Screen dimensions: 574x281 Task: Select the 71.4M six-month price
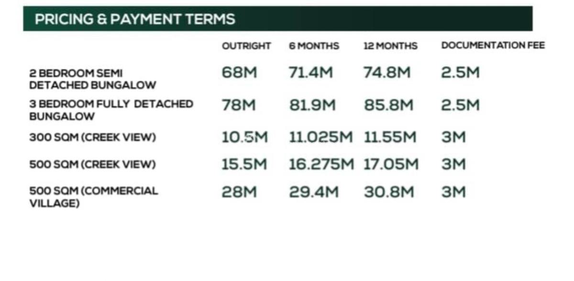point(311,73)
